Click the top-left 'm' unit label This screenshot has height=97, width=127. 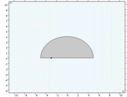[11, 3]
